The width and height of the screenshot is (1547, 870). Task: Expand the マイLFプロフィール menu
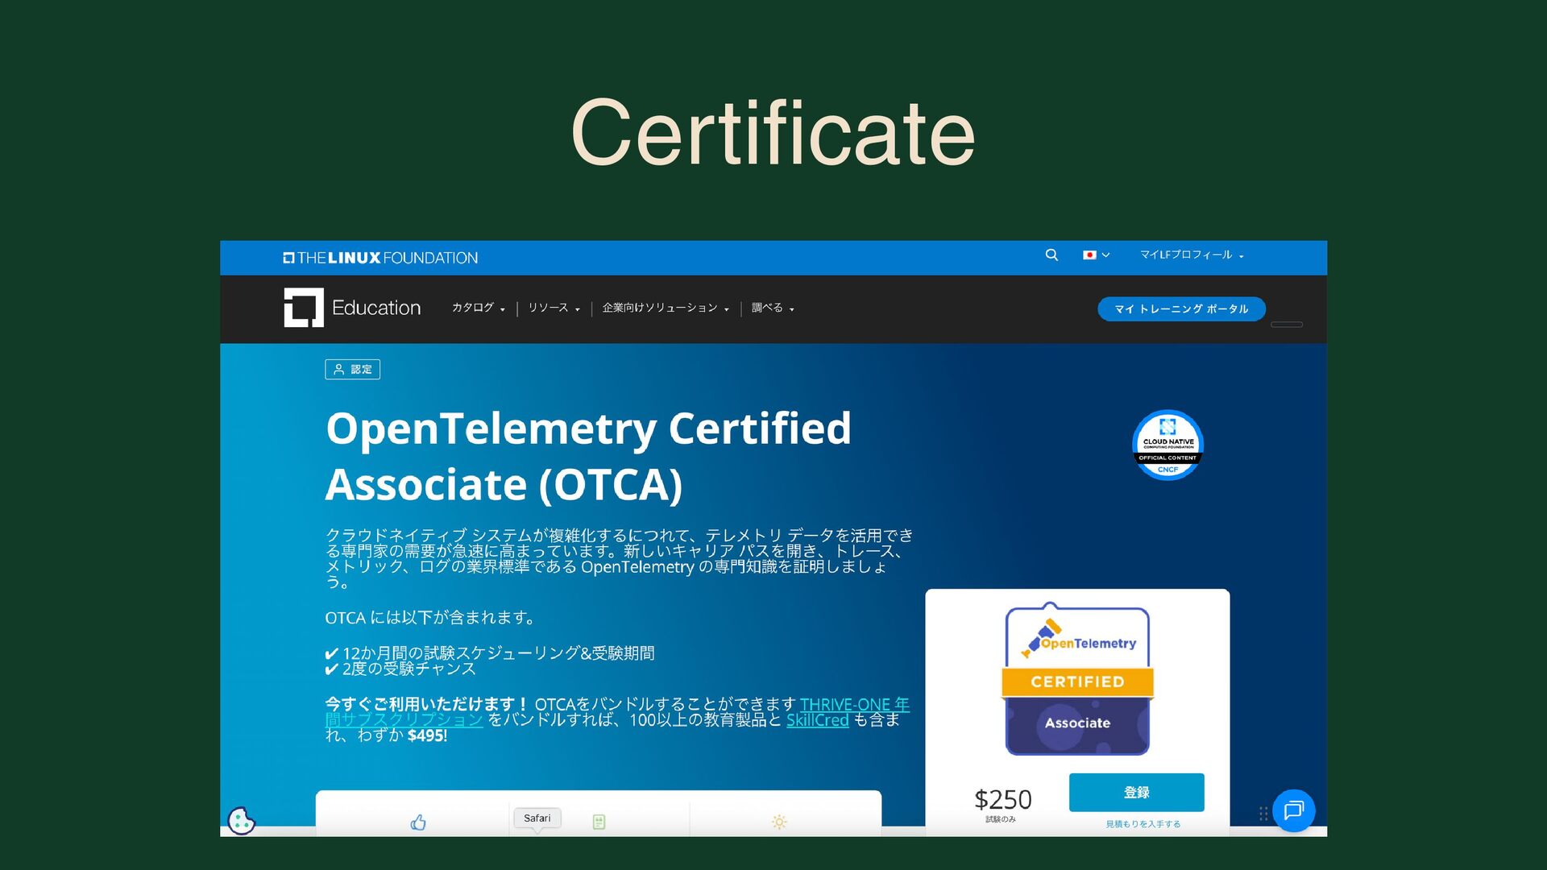tap(1192, 255)
